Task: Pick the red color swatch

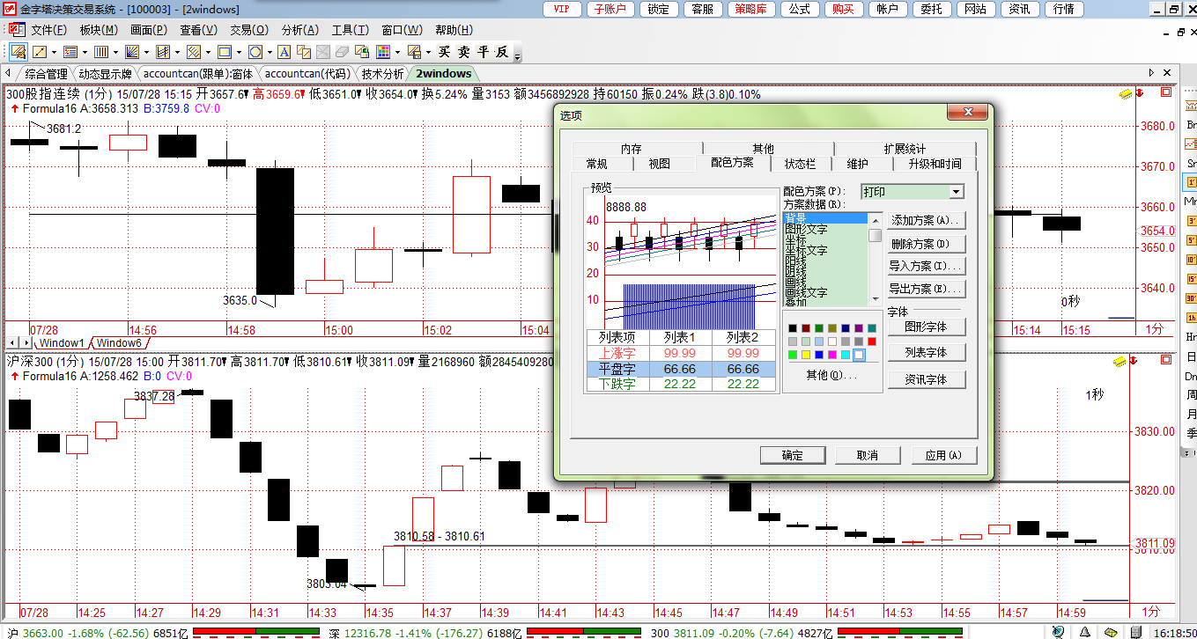Action: click(x=872, y=342)
